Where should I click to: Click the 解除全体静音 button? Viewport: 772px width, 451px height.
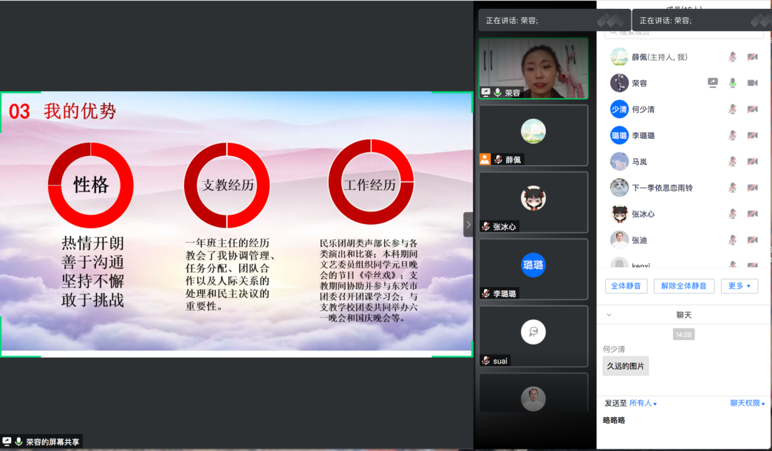684,286
